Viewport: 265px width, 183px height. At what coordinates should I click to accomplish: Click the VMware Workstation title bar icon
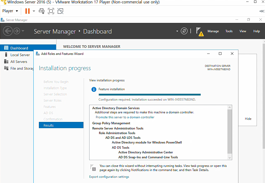(3, 2)
